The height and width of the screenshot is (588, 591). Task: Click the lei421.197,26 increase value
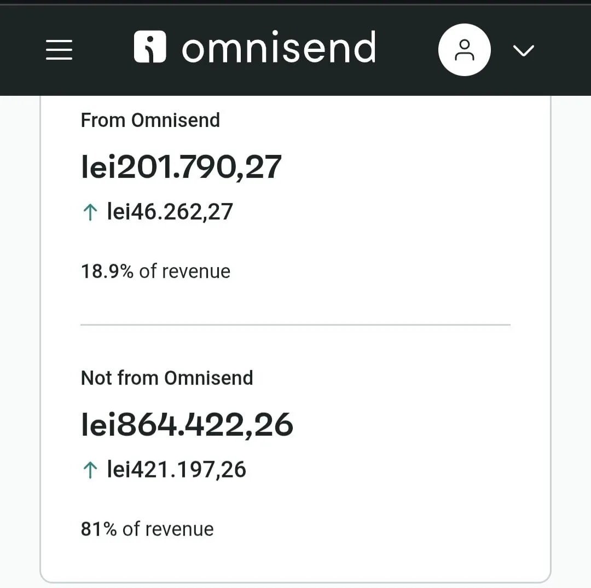[177, 470]
